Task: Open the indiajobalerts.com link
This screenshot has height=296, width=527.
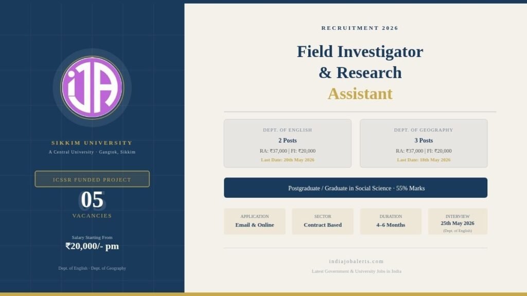Action: coord(356,262)
